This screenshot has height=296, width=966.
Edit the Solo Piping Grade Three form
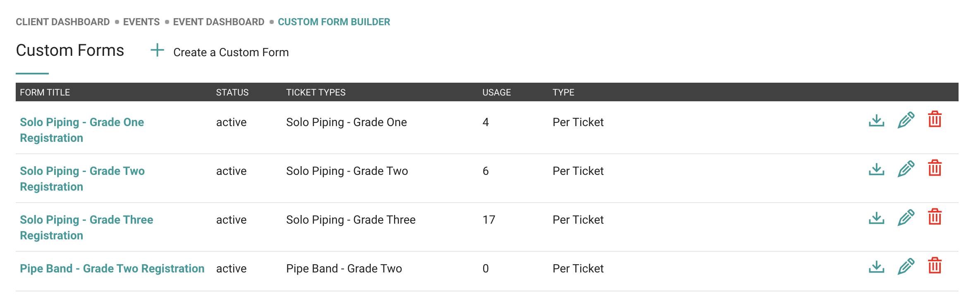click(x=906, y=218)
